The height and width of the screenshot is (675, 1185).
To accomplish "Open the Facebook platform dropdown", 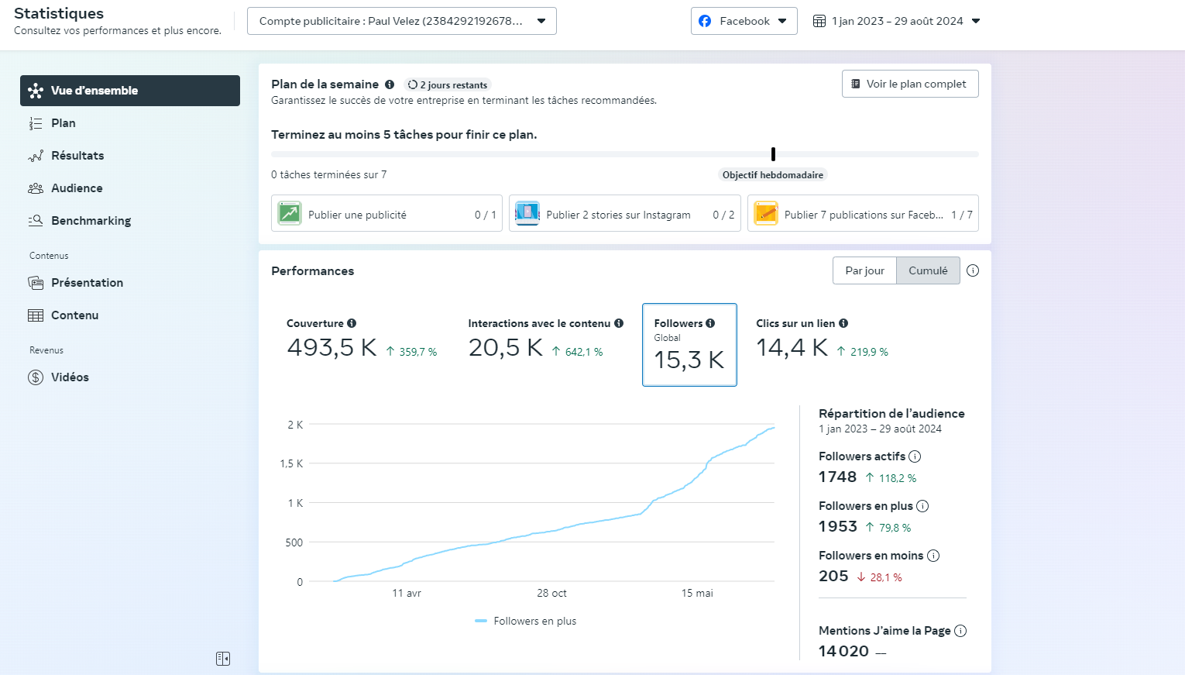I will [x=744, y=21].
